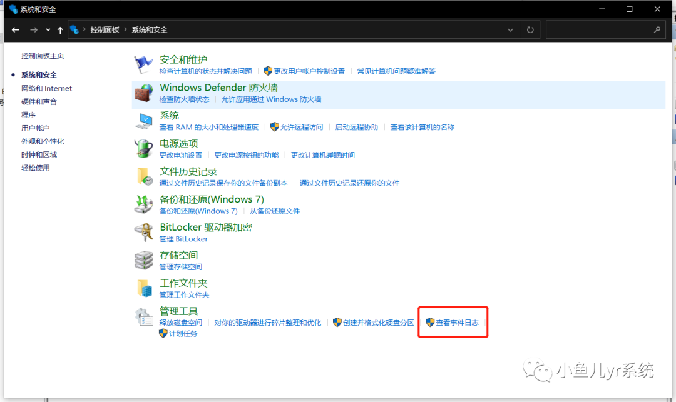Open 释放磁盘空间 link

pos(181,323)
